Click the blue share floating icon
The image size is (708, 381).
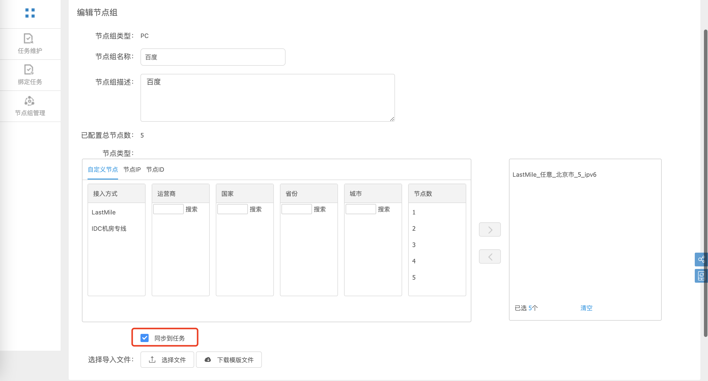click(x=701, y=260)
